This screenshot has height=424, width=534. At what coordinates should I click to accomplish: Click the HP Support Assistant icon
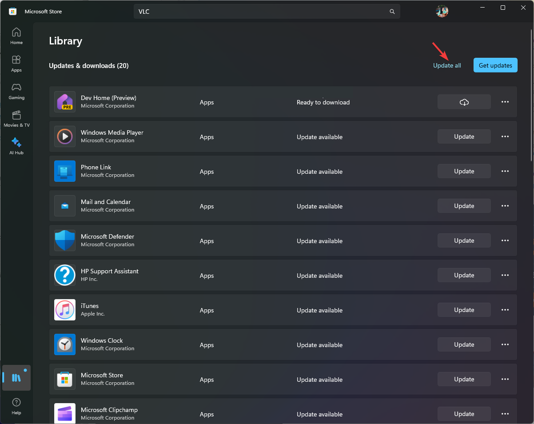(x=65, y=275)
